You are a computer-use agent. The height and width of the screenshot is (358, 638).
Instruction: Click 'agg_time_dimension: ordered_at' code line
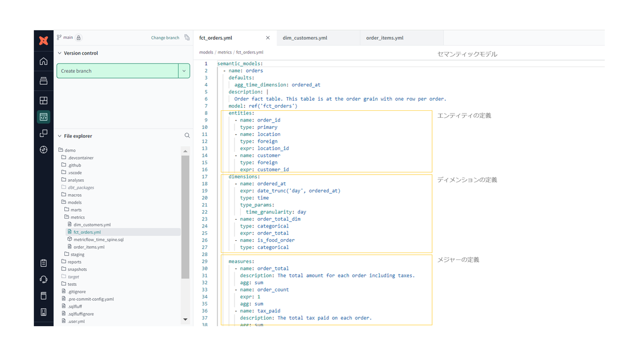[x=278, y=85]
